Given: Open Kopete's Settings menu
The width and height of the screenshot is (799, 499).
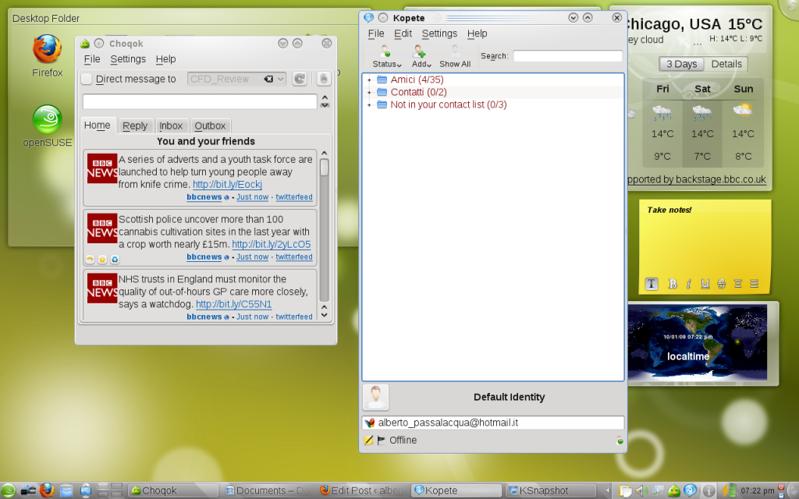Looking at the screenshot, I should tap(439, 34).
